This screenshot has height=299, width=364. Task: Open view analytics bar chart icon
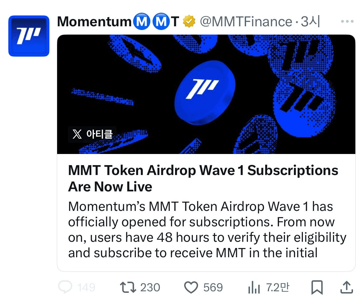(254, 288)
